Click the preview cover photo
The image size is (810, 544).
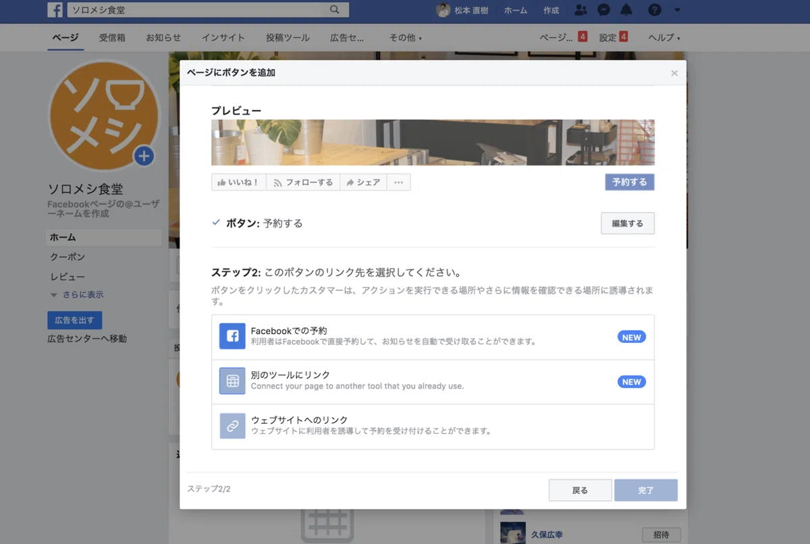(x=433, y=142)
